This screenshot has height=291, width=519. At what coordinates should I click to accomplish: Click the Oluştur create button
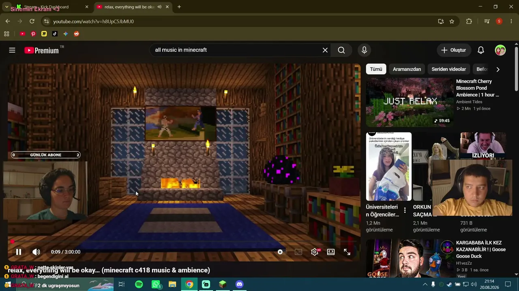454,50
